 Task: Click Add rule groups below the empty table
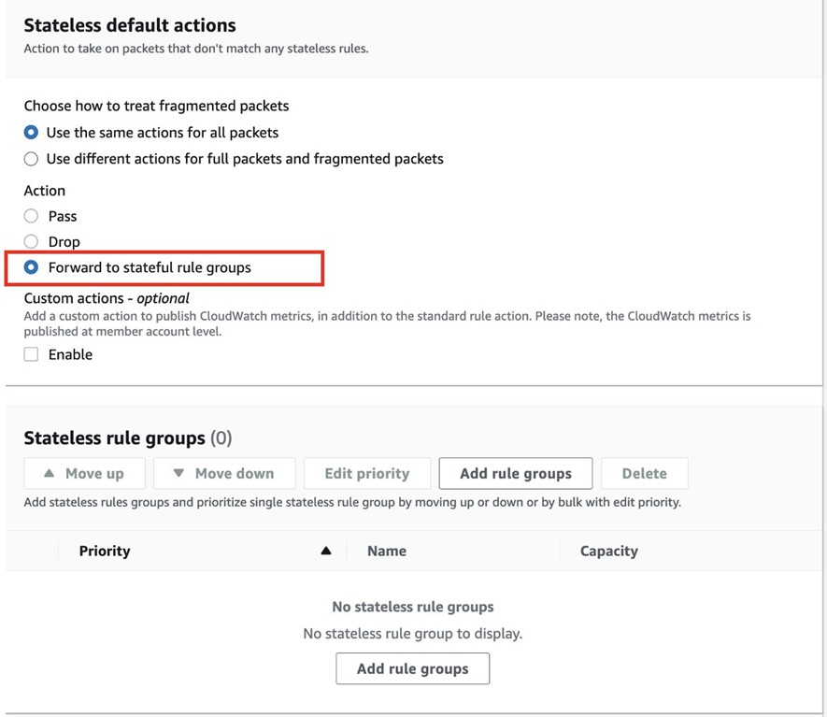pos(412,668)
